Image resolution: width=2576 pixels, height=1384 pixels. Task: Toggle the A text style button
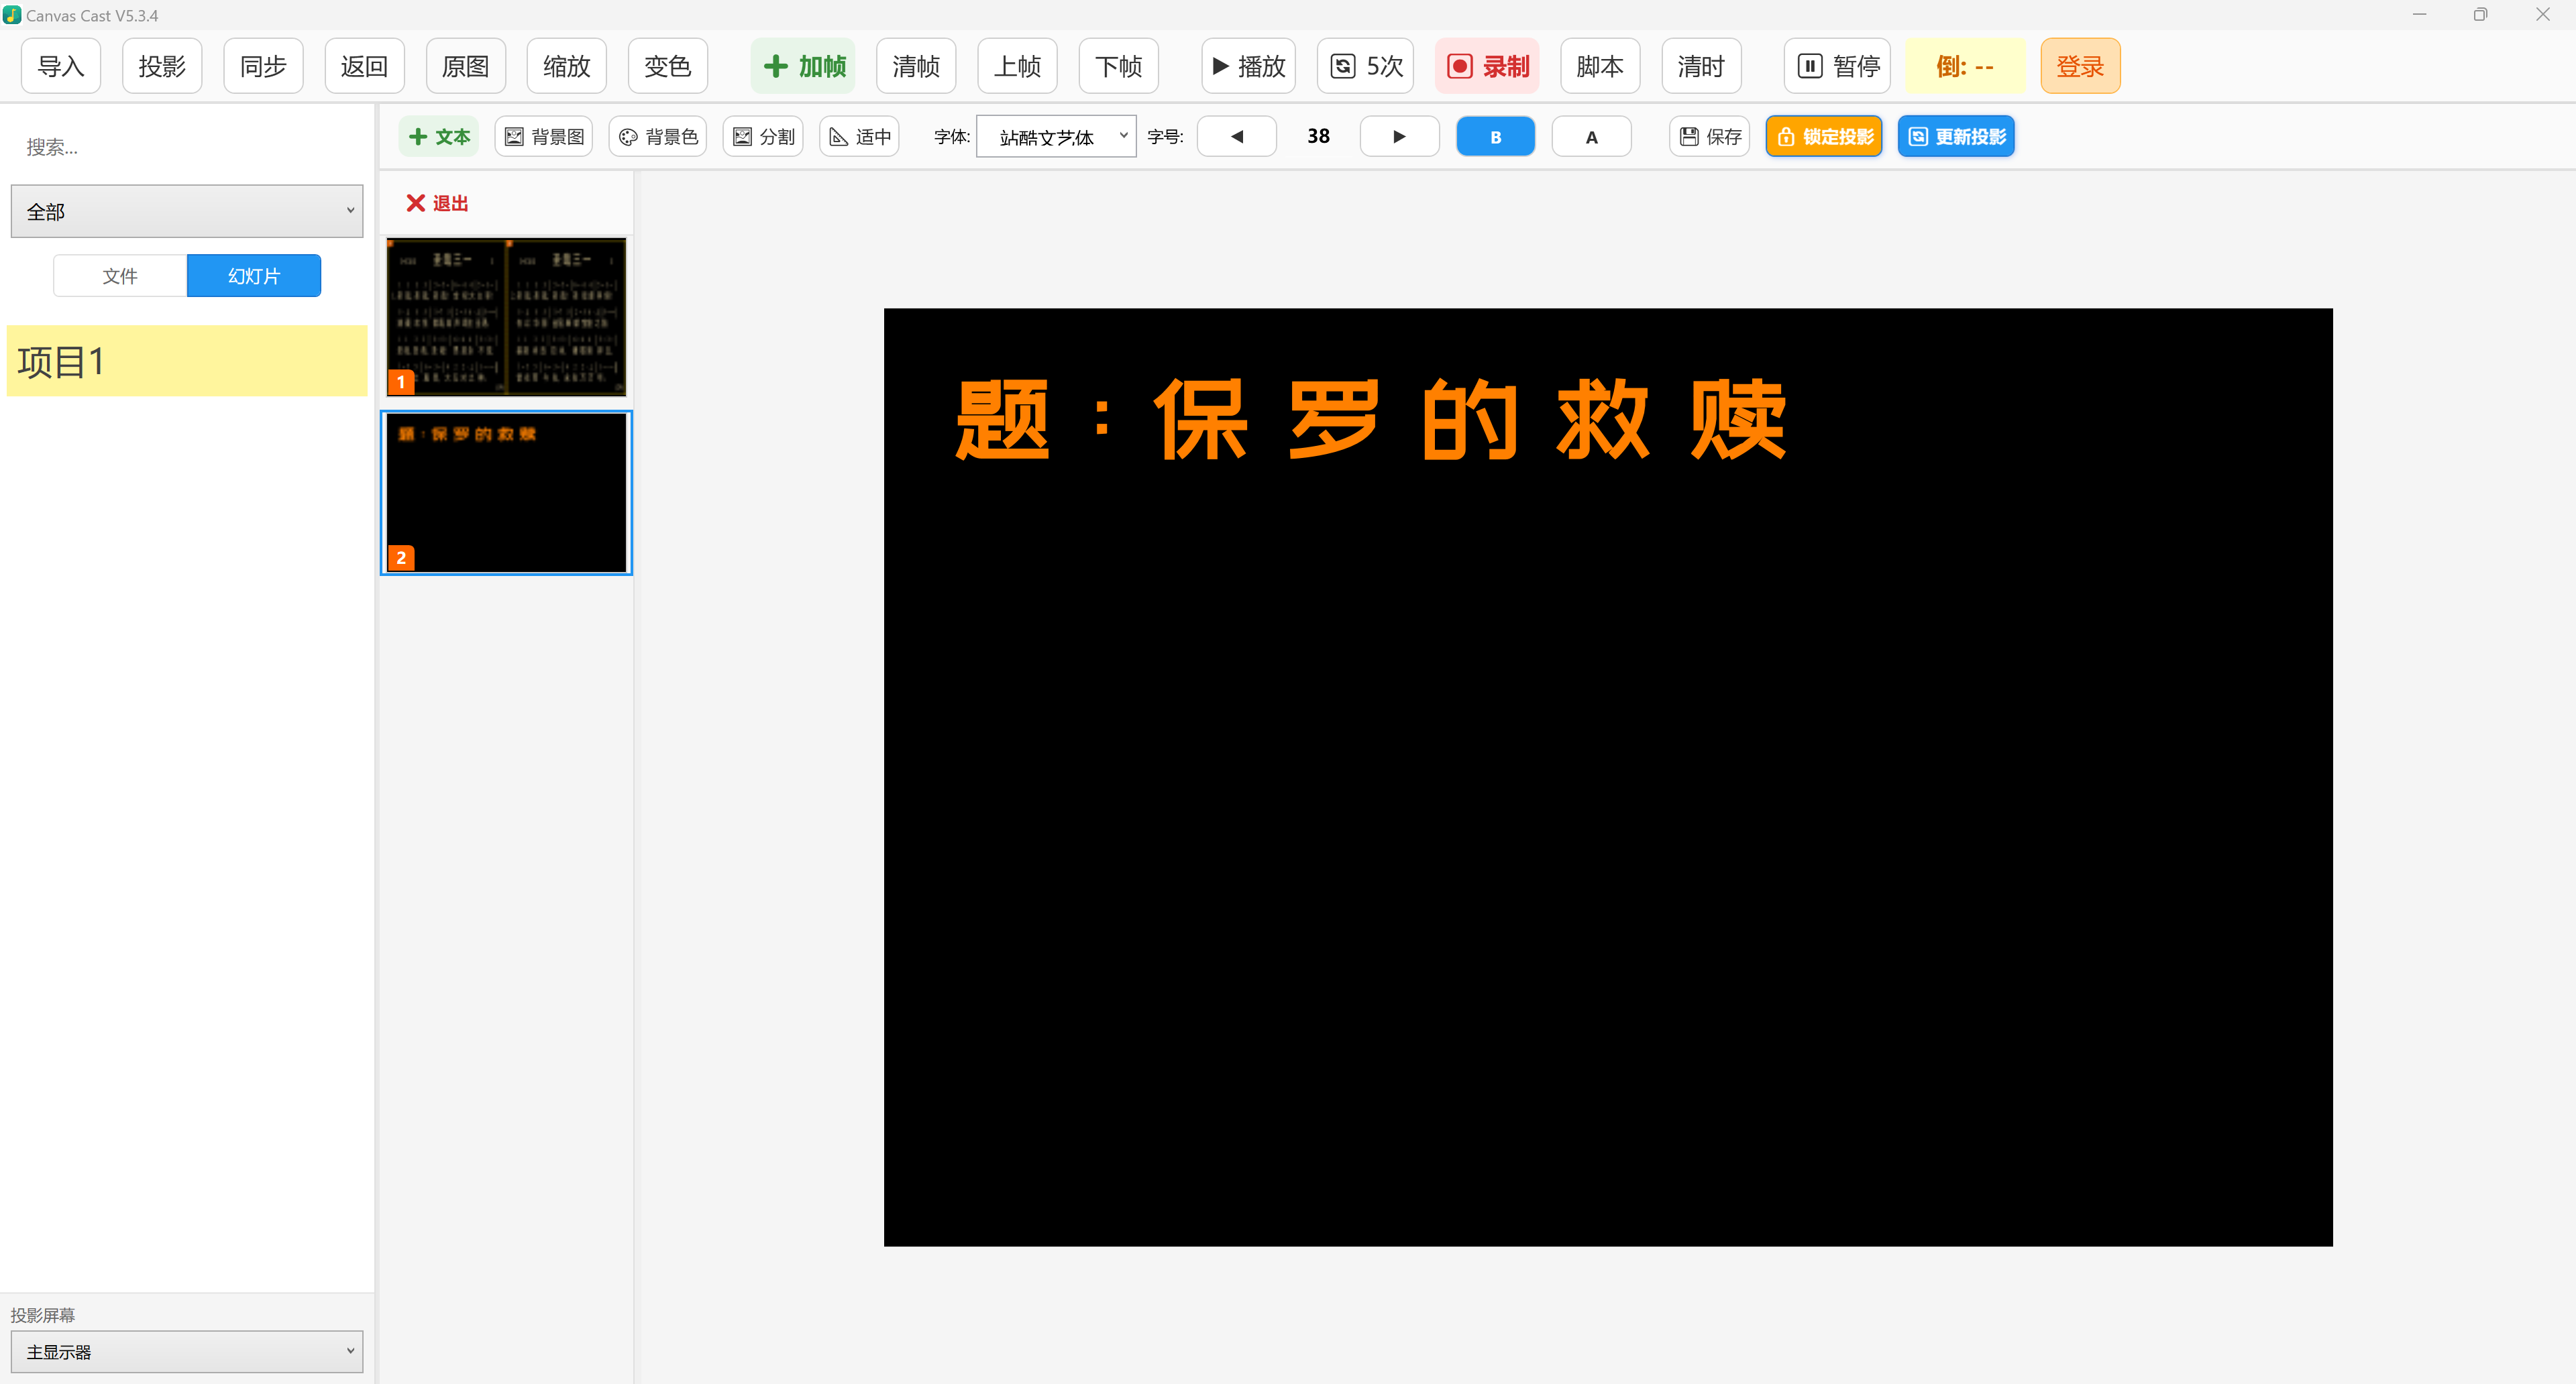tap(1591, 136)
